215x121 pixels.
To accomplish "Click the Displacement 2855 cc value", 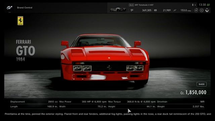I will [53, 102].
